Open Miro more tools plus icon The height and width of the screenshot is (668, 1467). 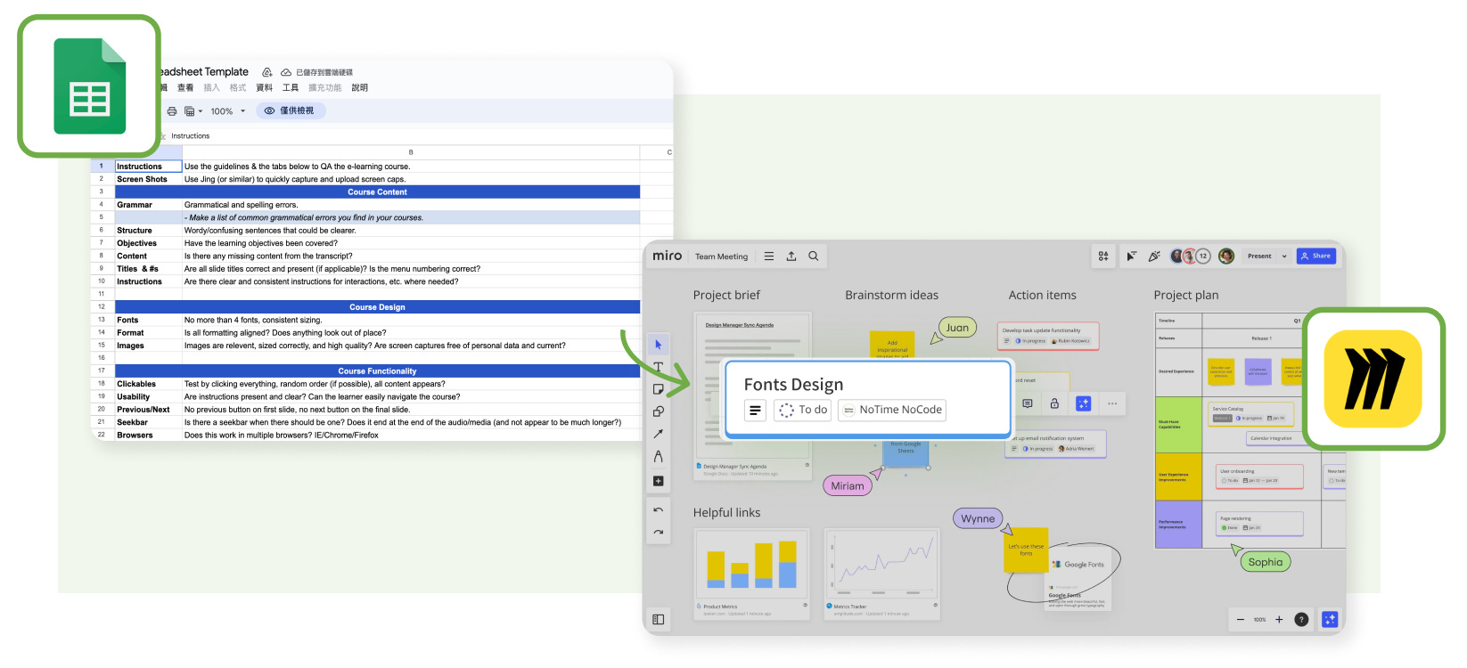(x=659, y=481)
